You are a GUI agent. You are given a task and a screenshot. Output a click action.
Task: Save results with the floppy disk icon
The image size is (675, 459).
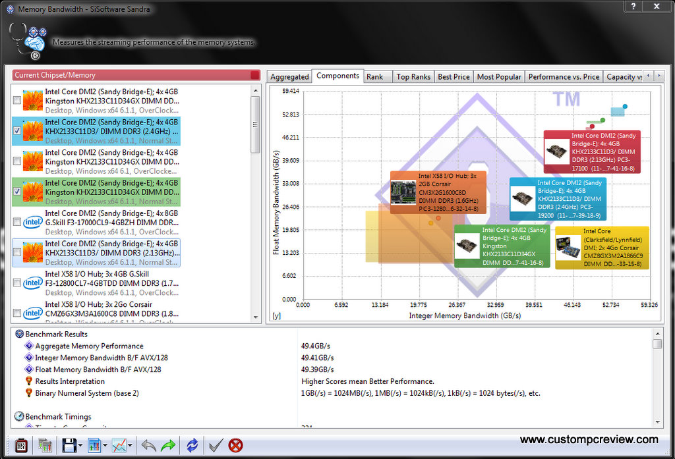click(69, 445)
